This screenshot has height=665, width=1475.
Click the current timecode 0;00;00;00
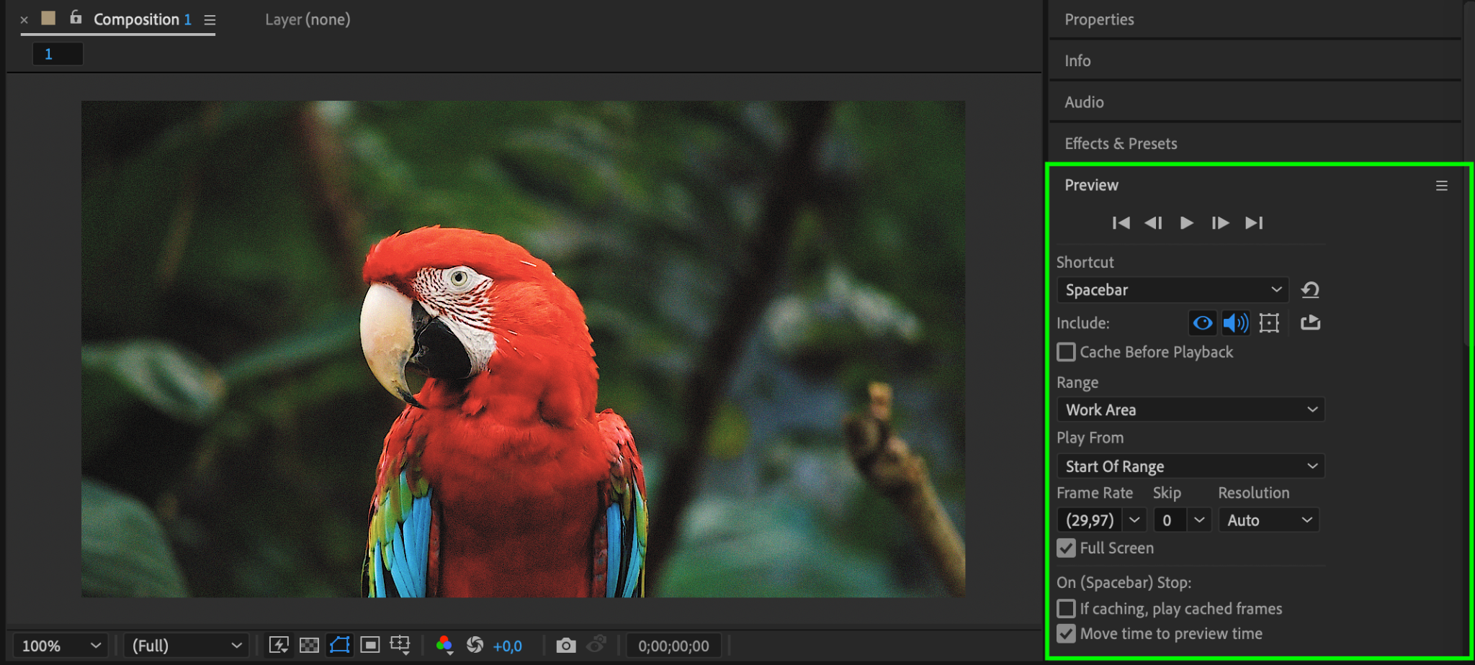pyautogui.click(x=673, y=646)
